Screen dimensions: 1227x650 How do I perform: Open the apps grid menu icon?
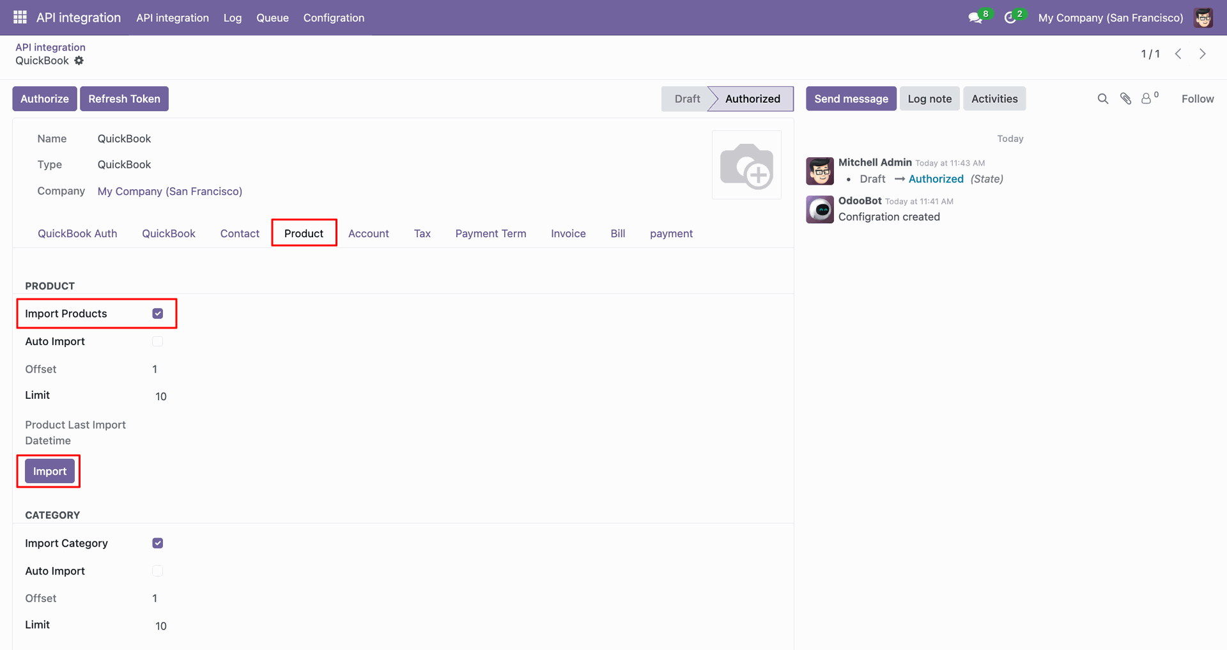coord(20,17)
